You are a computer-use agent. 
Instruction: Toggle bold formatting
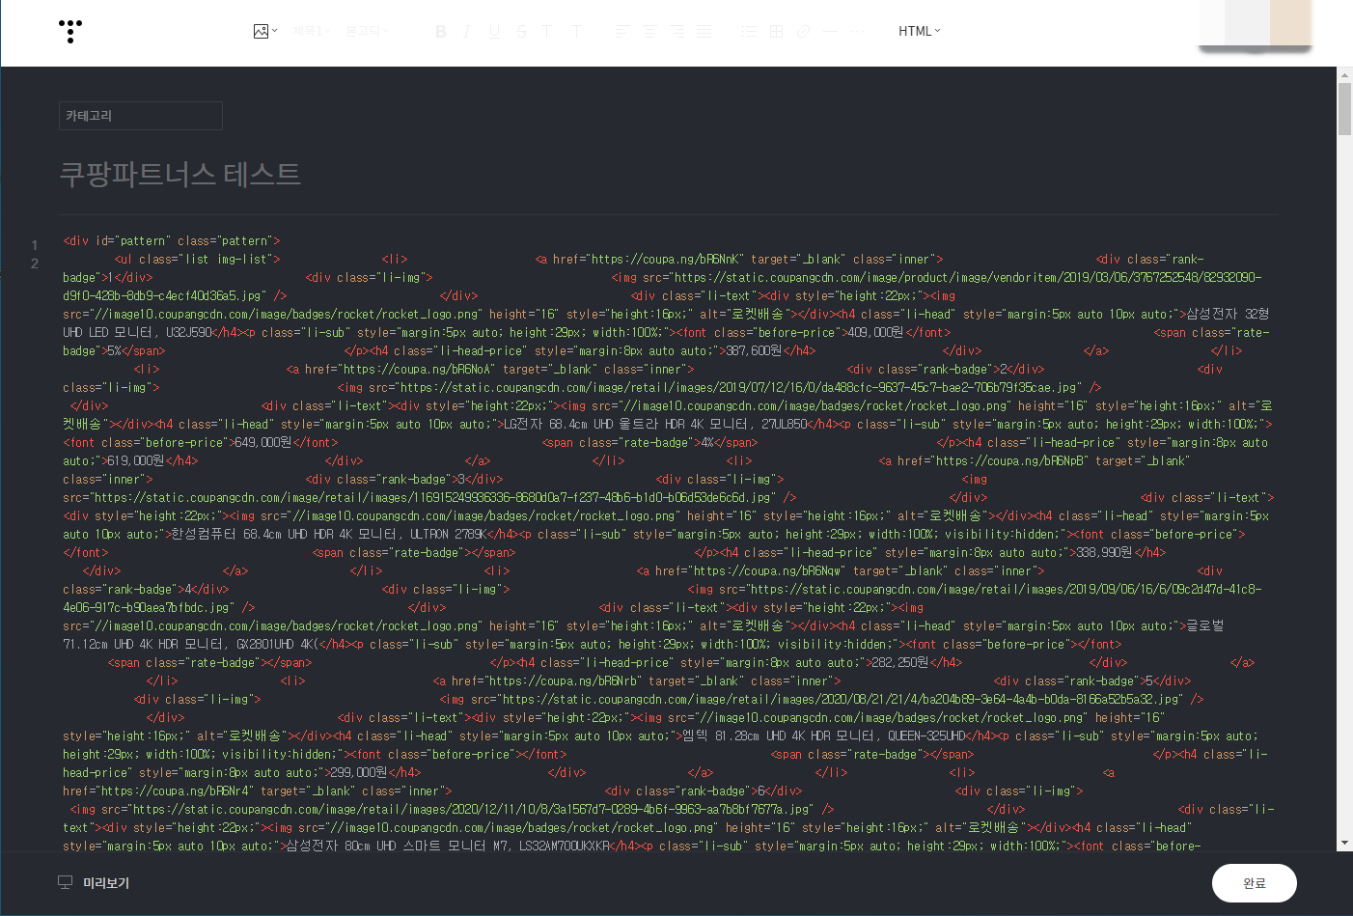tap(441, 31)
